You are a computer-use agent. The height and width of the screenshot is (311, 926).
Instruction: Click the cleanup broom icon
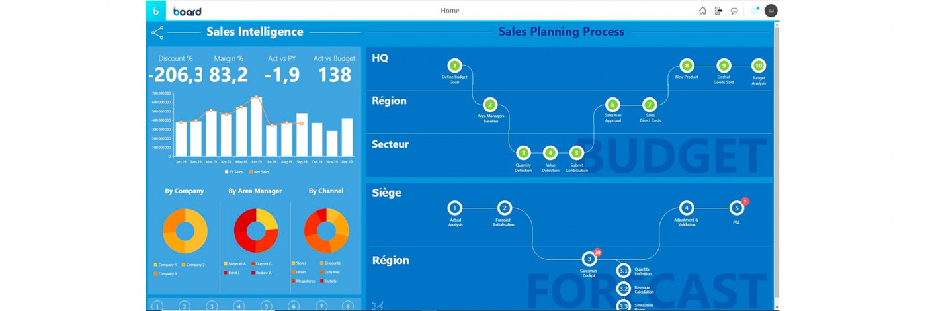377,306
